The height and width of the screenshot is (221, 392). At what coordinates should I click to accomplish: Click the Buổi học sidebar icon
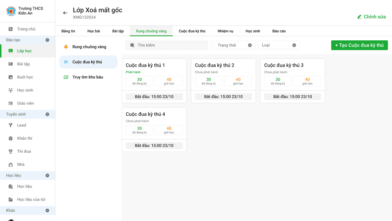10,77
